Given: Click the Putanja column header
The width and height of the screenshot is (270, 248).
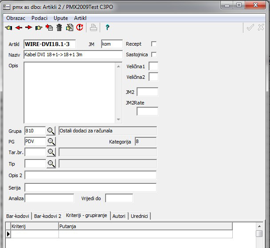Looking at the screenshot, I should pos(145,226).
